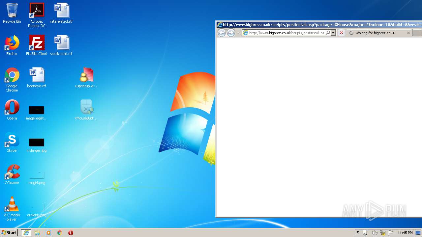Open raterelated.rtf document
Screen dimensions: 422x237
61,13
